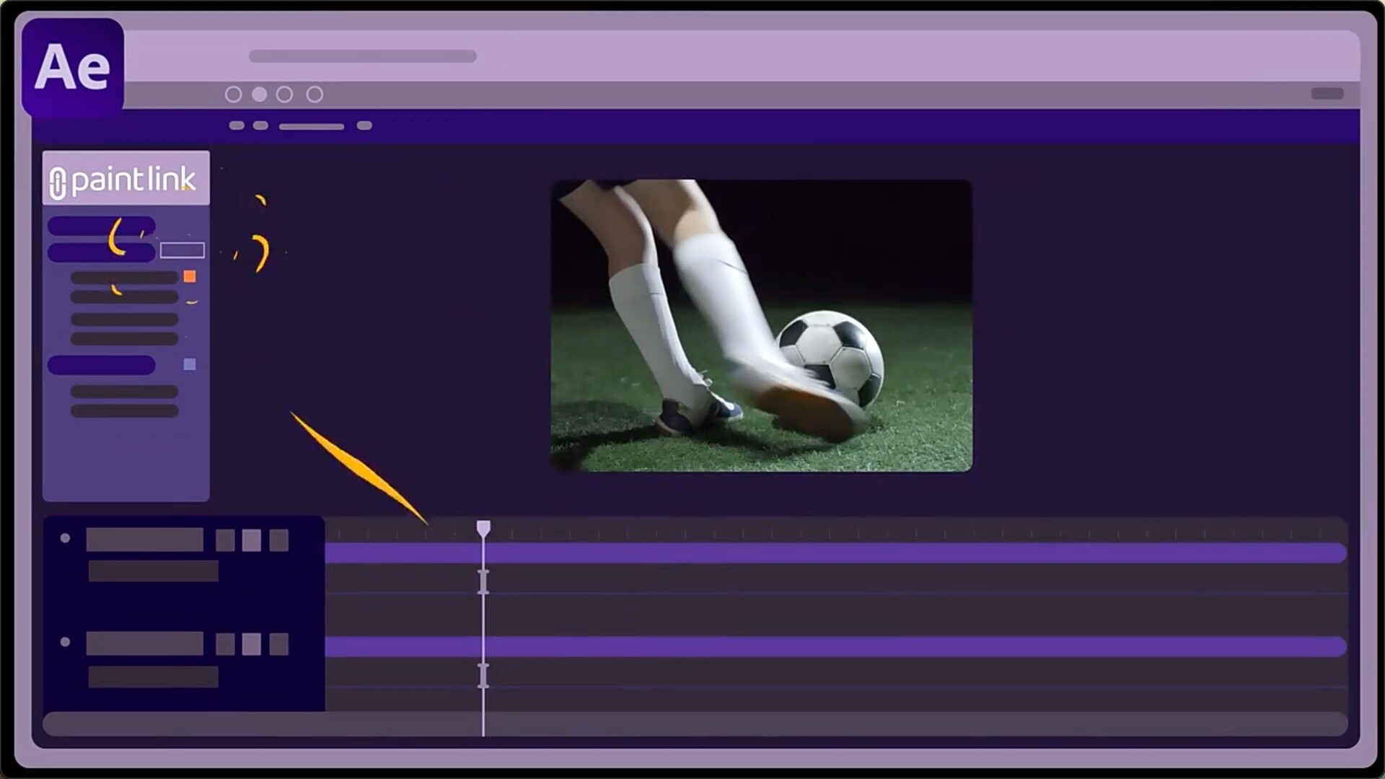The height and width of the screenshot is (779, 1385).
Task: Toggle visibility dot of the top layer
Action: [x=65, y=538]
